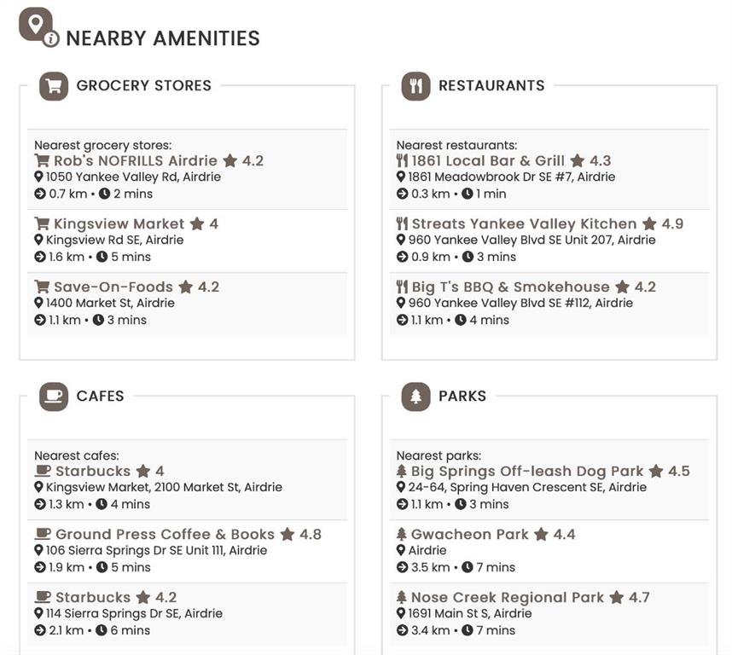Open 1861 Local Bar & Grill link

[488, 161]
